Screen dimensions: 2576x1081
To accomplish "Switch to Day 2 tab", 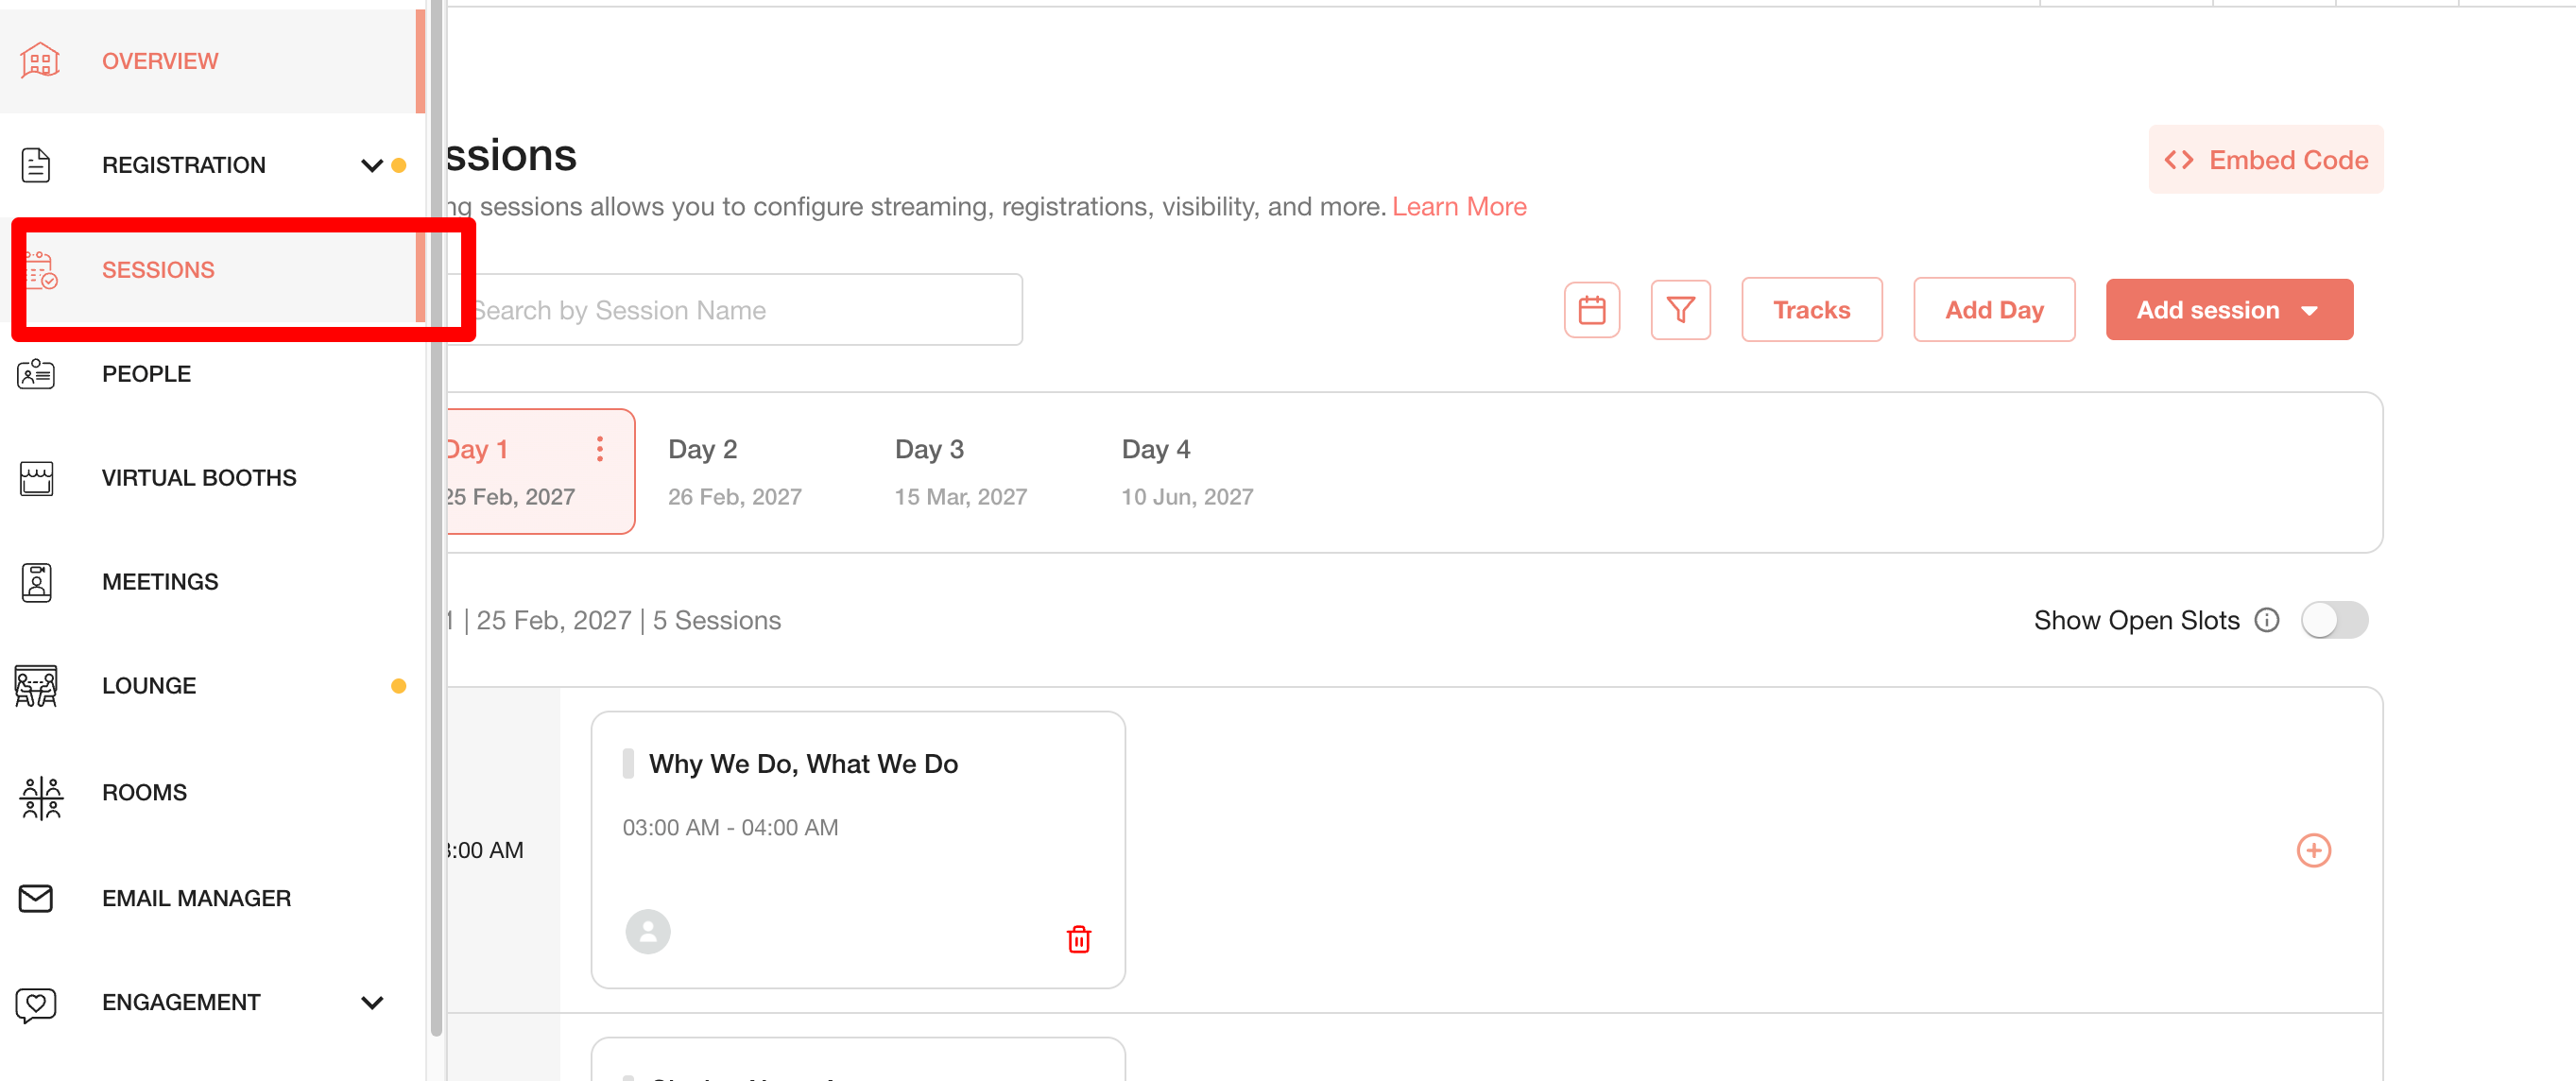I will click(735, 471).
